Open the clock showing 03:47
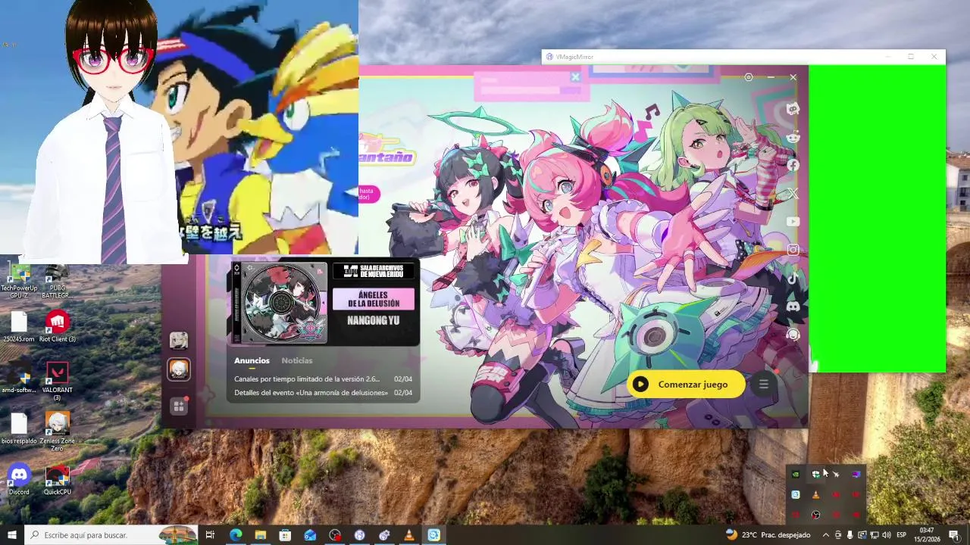Screen dimensions: 970x545 927,535
